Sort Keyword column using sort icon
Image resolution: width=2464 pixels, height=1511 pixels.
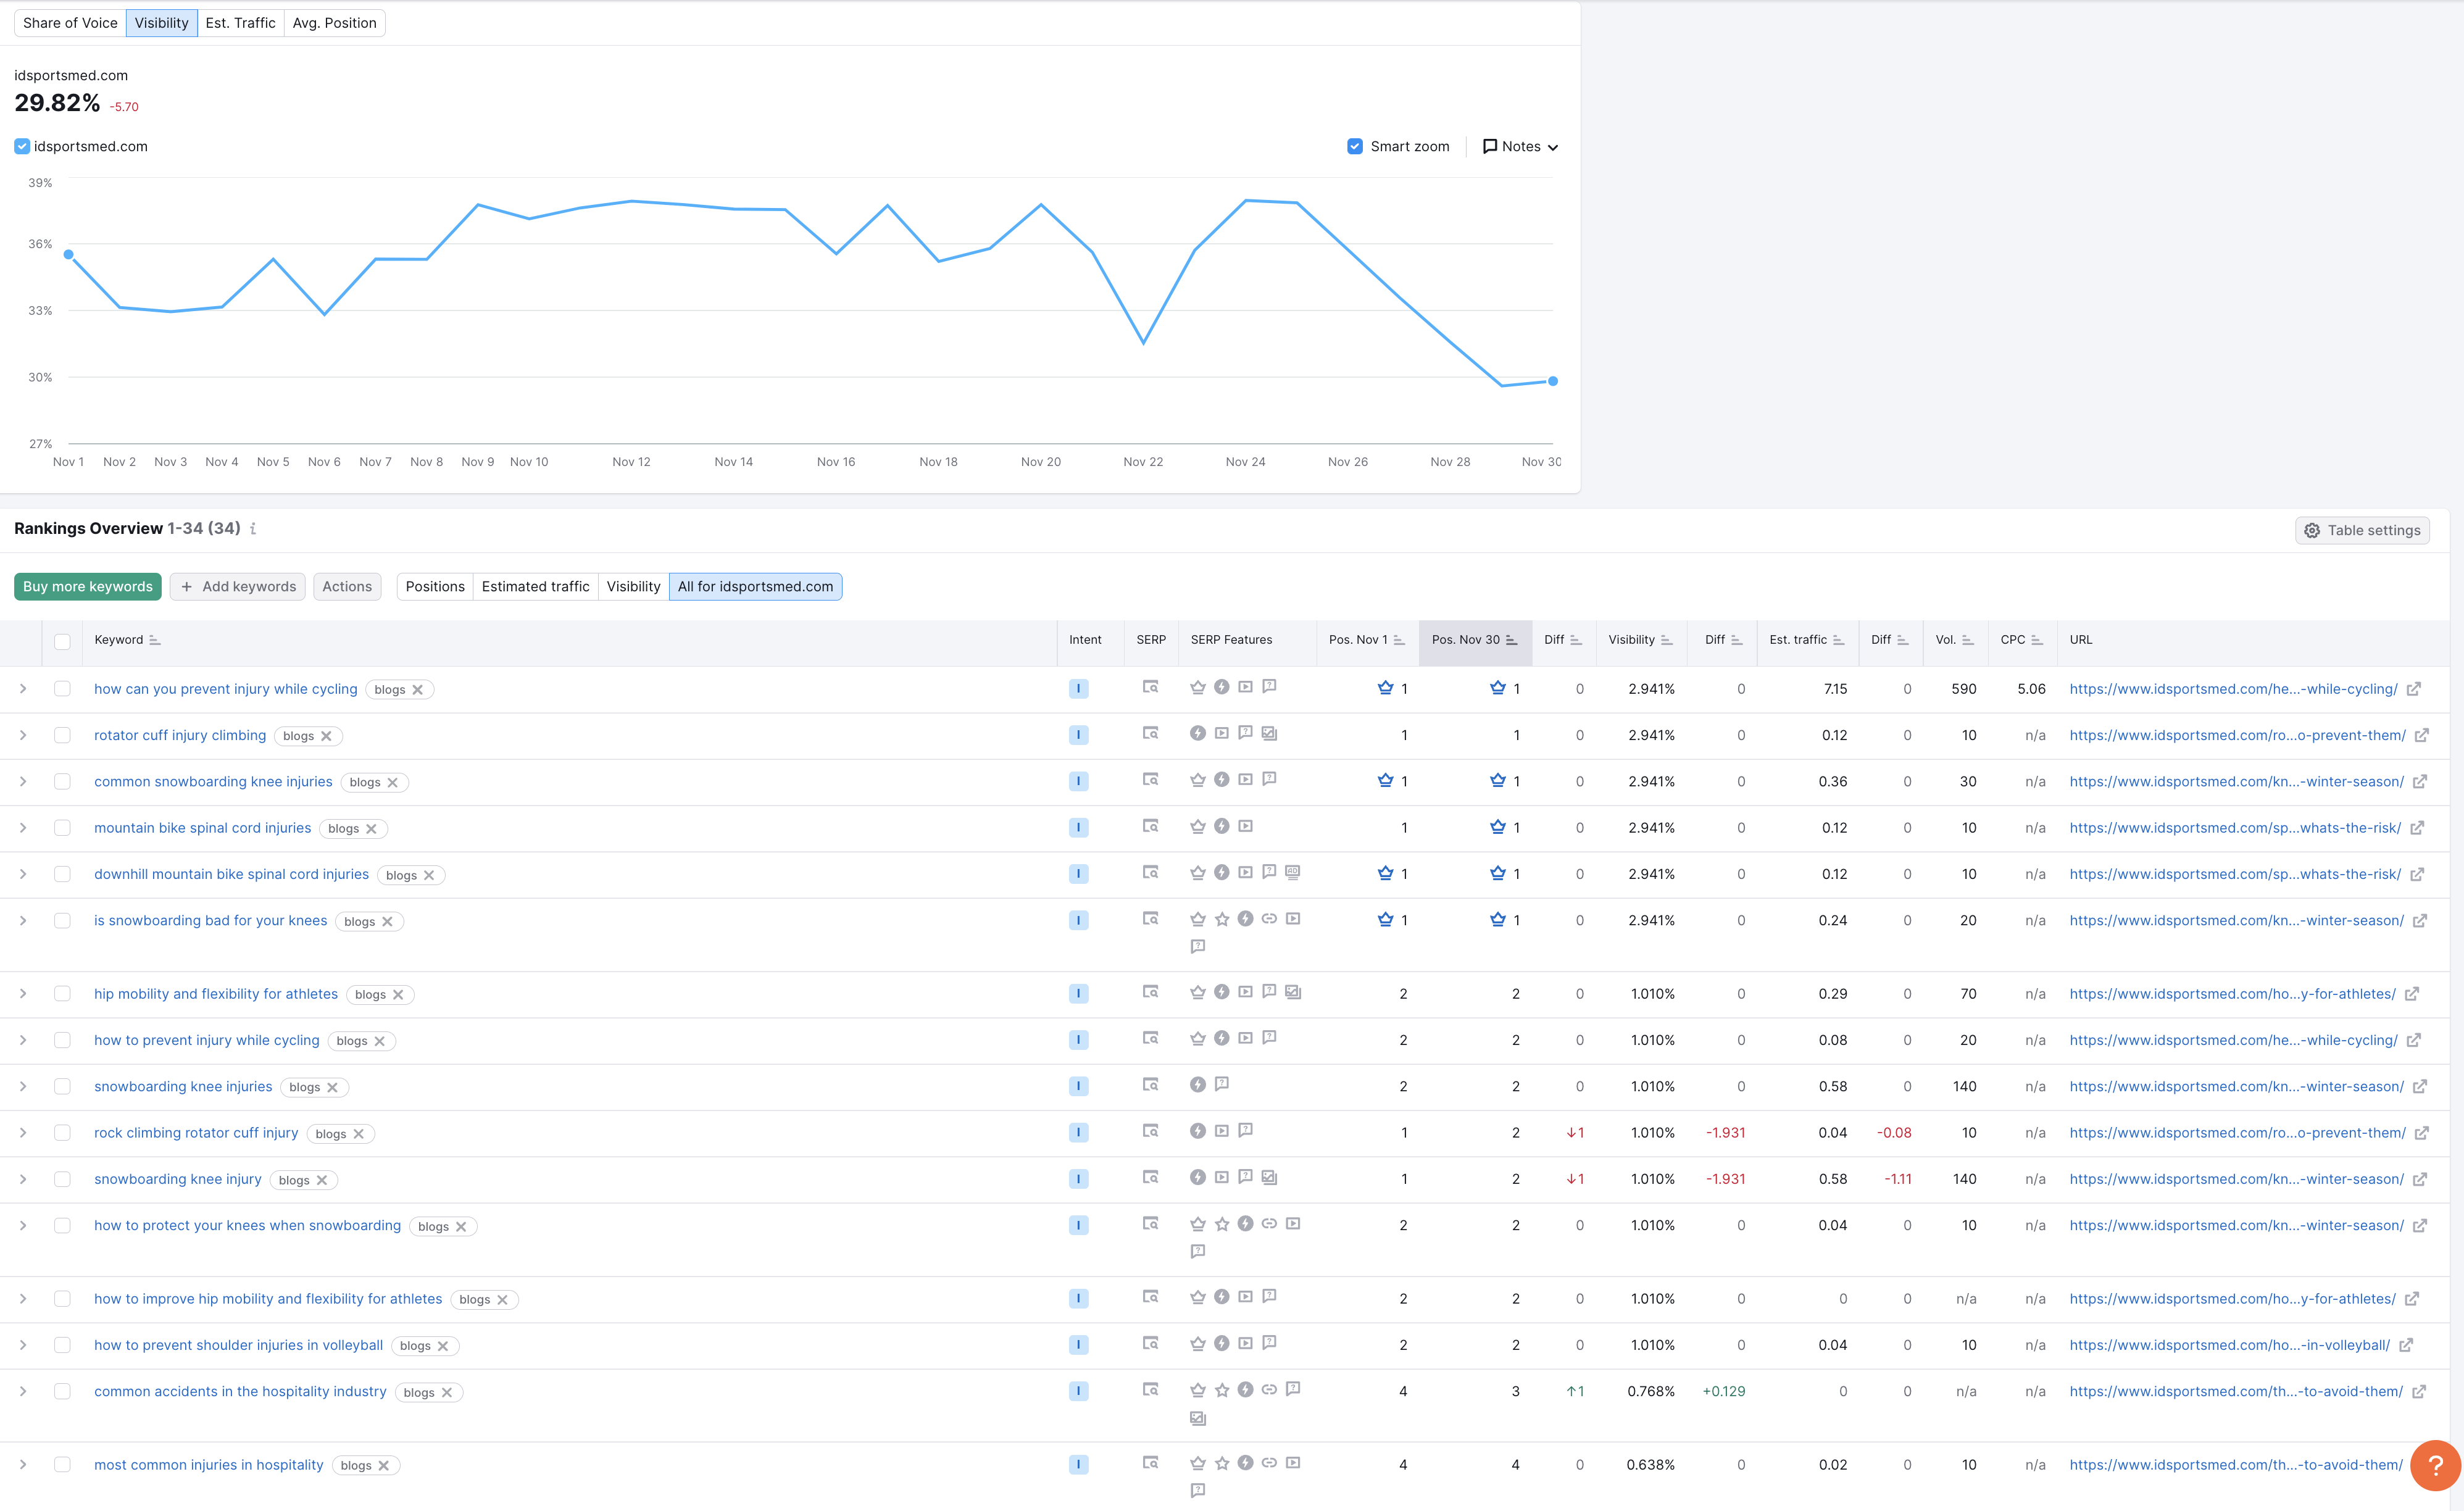click(x=155, y=640)
